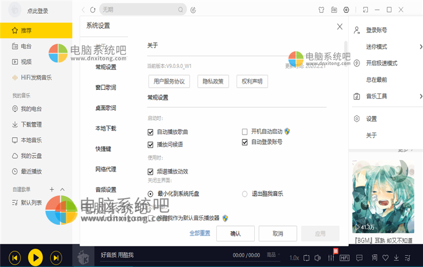Open the 本地下载 settings tab
The image size is (423, 267).
106,128
